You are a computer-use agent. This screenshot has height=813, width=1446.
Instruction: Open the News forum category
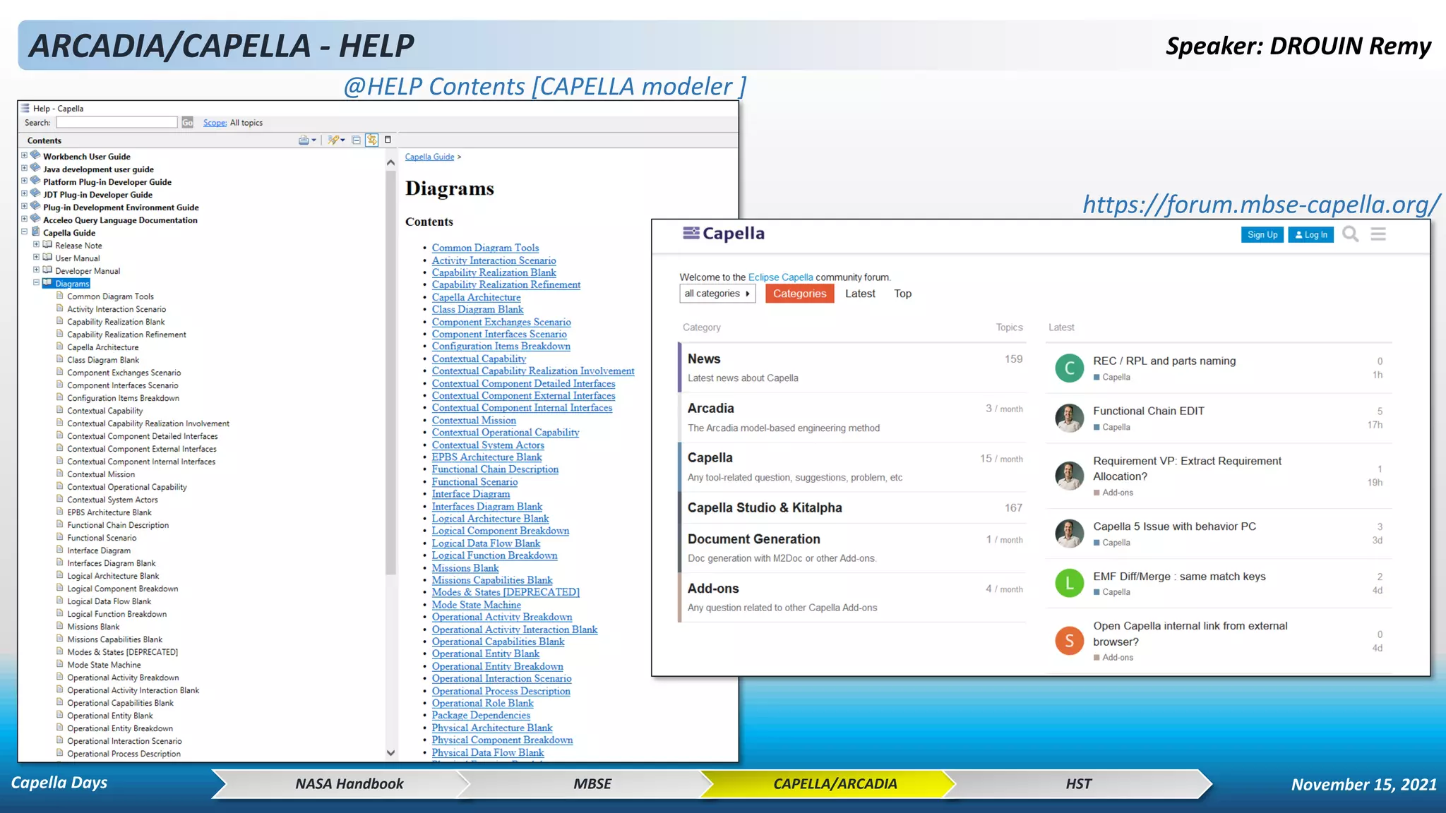click(x=704, y=359)
